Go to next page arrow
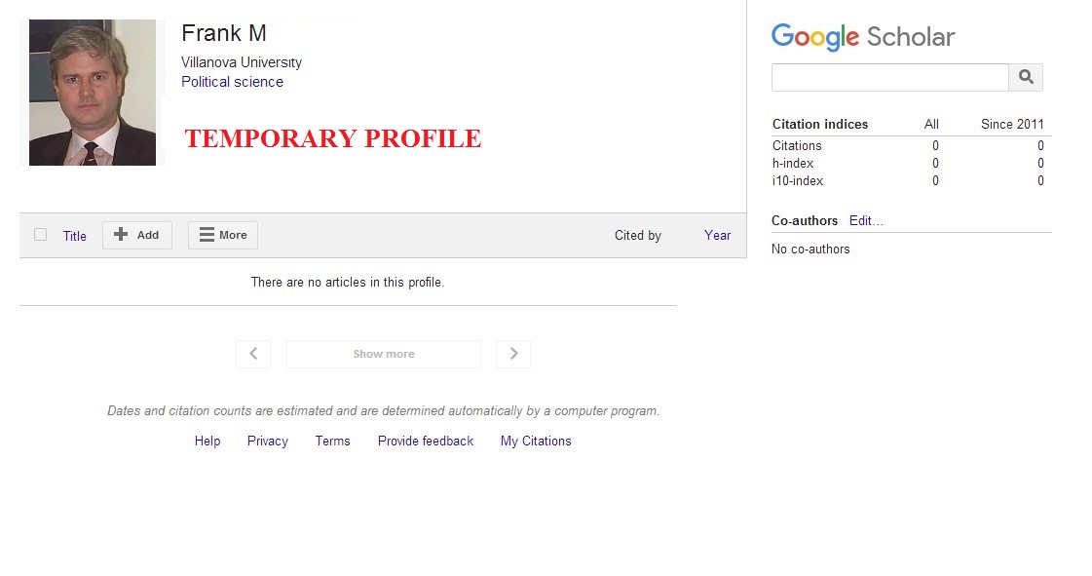The height and width of the screenshot is (576, 1092). pos(513,354)
